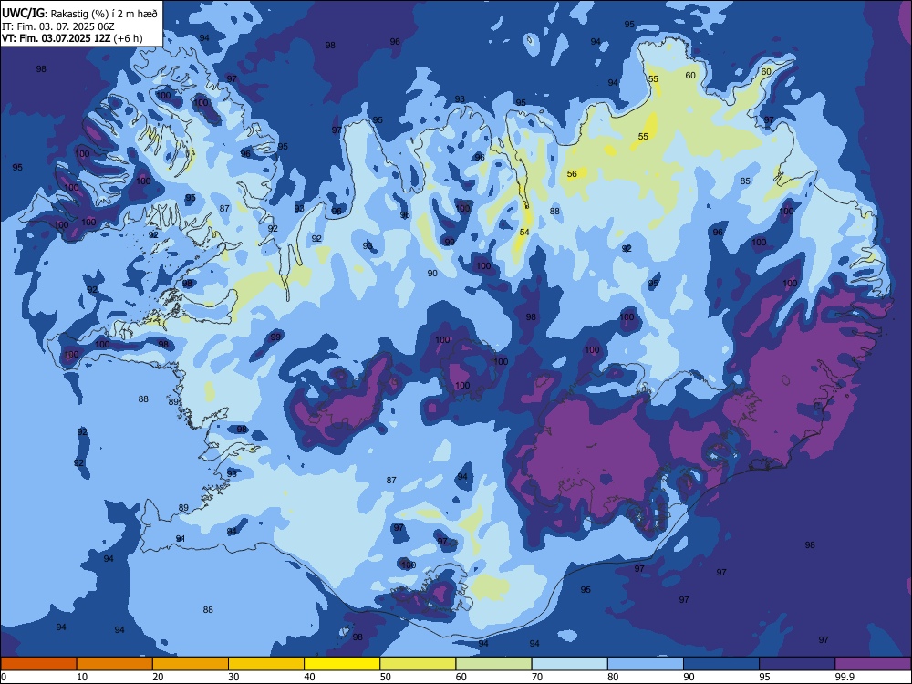The width and height of the screenshot is (912, 684).
Task: Click the light orange 20–30 legend swatch
Action: click(x=191, y=664)
